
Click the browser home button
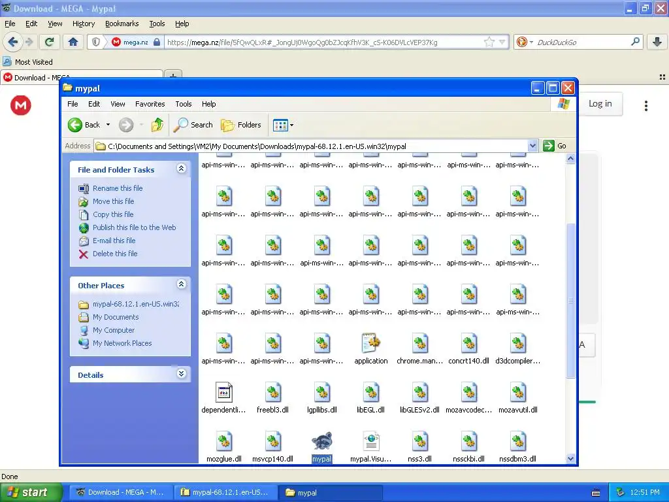(x=73, y=42)
